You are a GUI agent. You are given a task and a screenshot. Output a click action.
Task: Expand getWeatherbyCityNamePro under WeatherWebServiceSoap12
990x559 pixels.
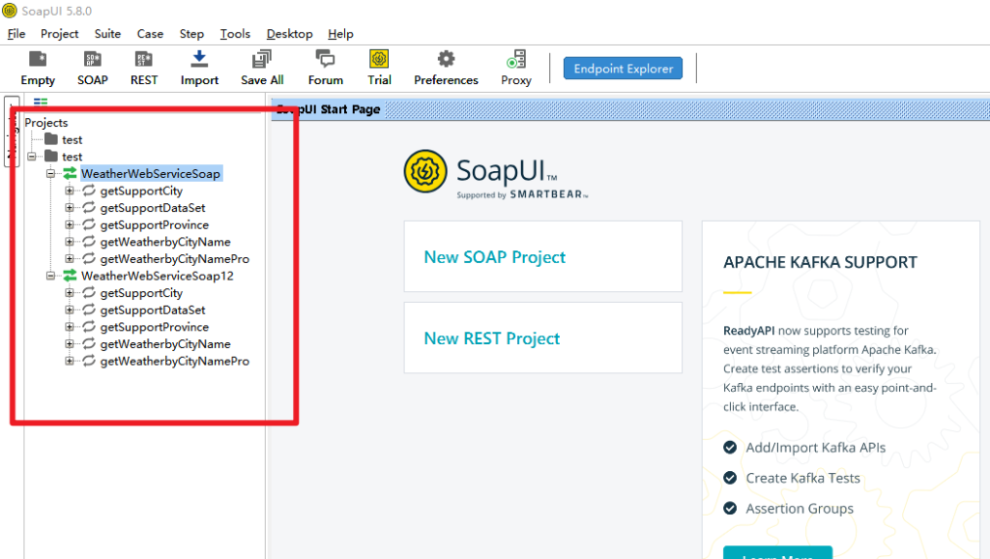pyautogui.click(x=70, y=362)
